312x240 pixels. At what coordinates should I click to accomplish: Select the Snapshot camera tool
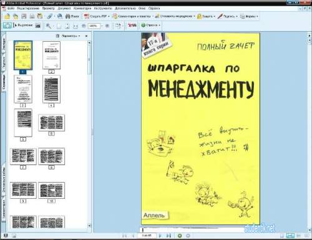[x=37, y=26]
